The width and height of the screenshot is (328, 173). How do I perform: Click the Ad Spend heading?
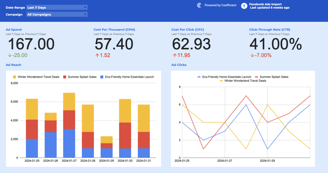pos(13,30)
